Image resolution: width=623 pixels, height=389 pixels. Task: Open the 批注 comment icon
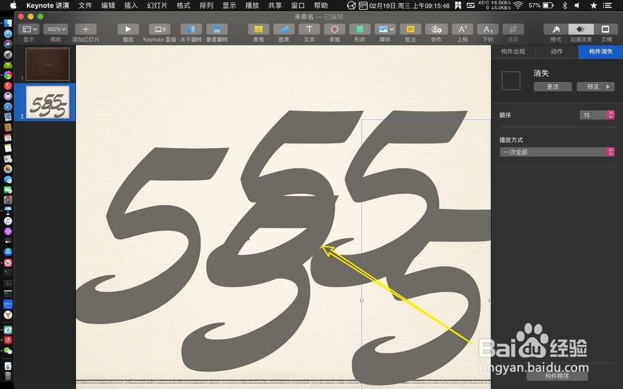(411, 29)
